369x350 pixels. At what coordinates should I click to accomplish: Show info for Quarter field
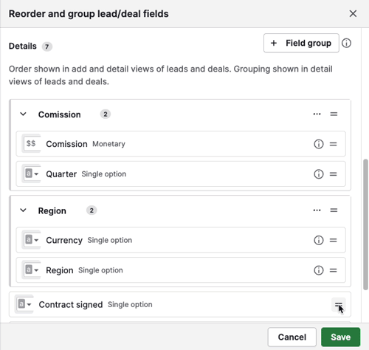click(x=319, y=174)
